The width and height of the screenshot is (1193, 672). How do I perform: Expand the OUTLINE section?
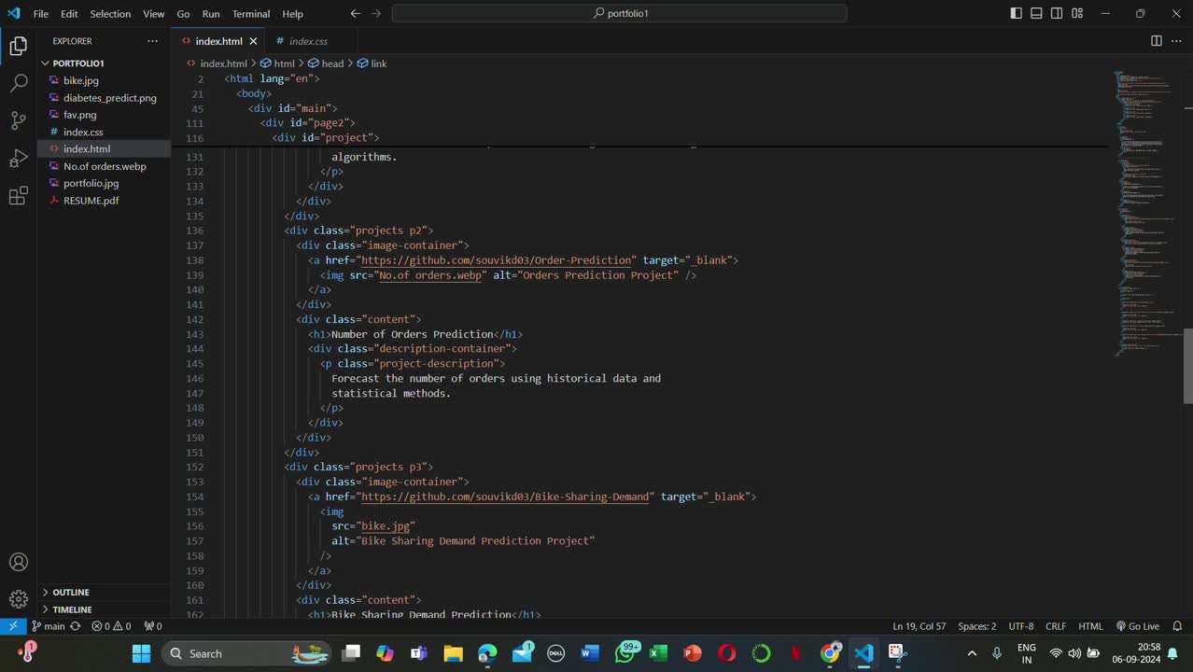[x=70, y=592]
